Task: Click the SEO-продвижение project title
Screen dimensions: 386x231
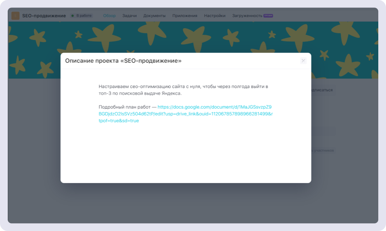Action: (44, 15)
